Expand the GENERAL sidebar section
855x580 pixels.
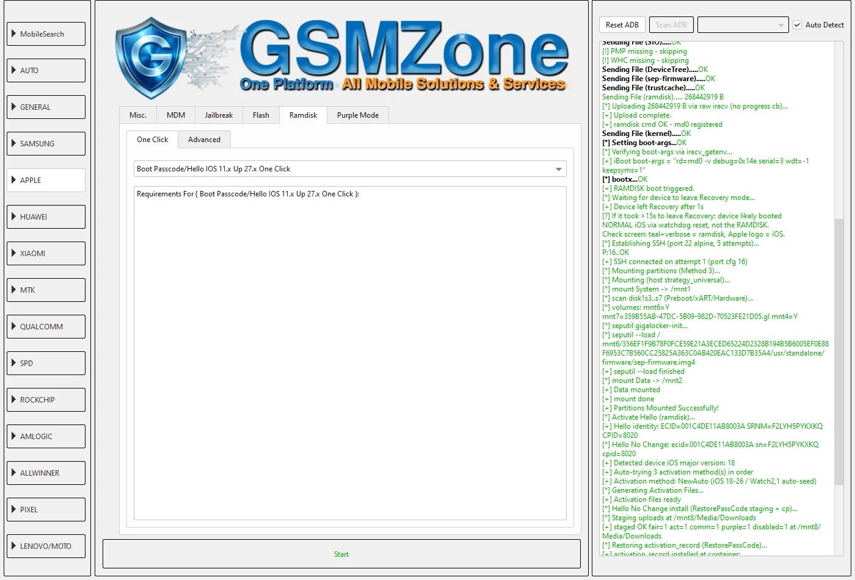pos(46,107)
